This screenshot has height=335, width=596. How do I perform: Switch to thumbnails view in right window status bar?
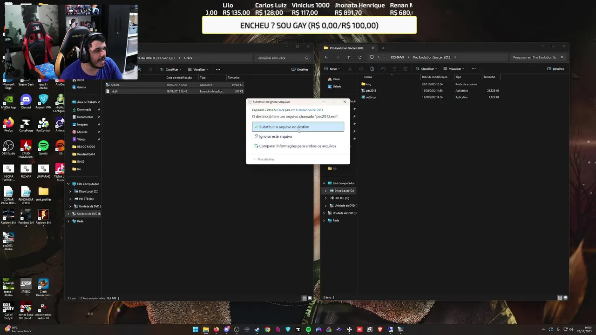[x=565, y=297]
